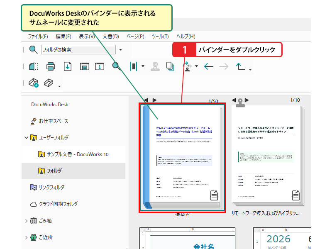Open the ファイル(F) menu

[38, 37]
